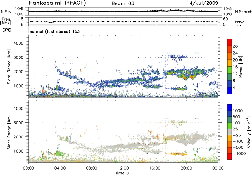Click the Power [dB] colorbar title

tap(240, 67)
